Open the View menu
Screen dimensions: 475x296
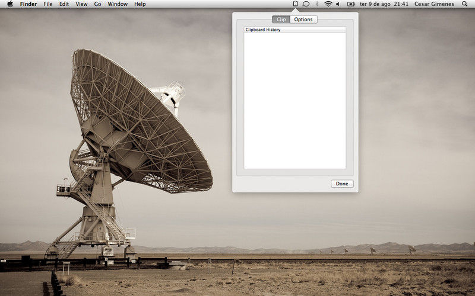(x=81, y=4)
